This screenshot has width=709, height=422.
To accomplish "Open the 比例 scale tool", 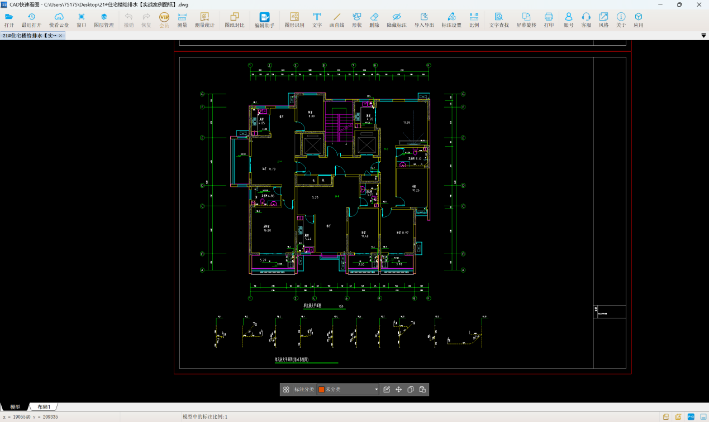I will click(x=474, y=20).
